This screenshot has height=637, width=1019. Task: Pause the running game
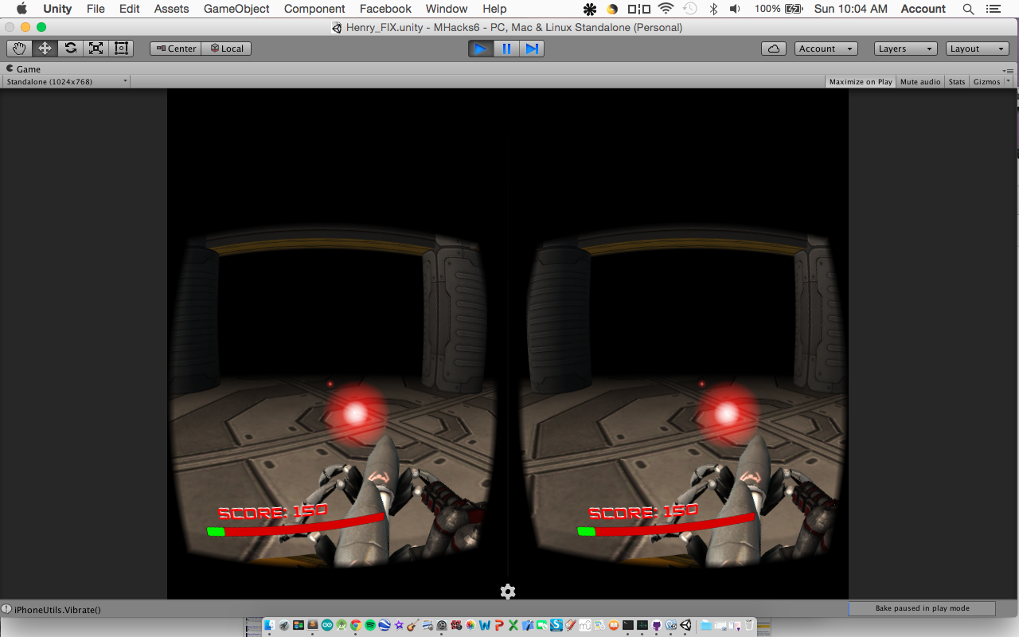(506, 49)
